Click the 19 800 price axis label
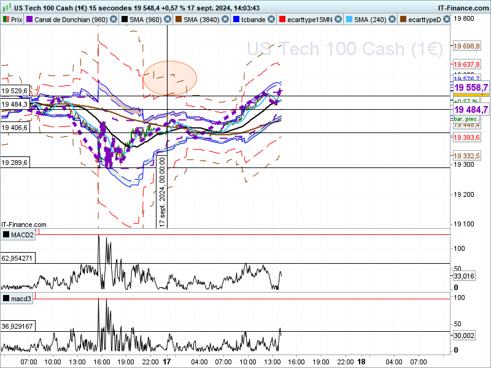The height and width of the screenshot is (368, 491). point(464,18)
